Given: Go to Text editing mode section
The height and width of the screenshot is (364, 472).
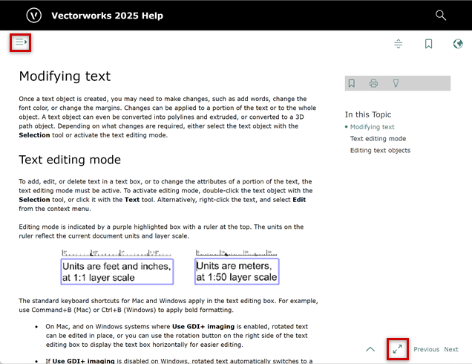Looking at the screenshot, I should point(378,139).
